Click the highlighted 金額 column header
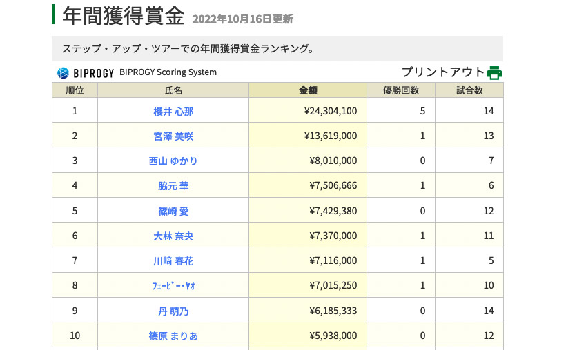This screenshot has width=566, height=350. [308, 90]
